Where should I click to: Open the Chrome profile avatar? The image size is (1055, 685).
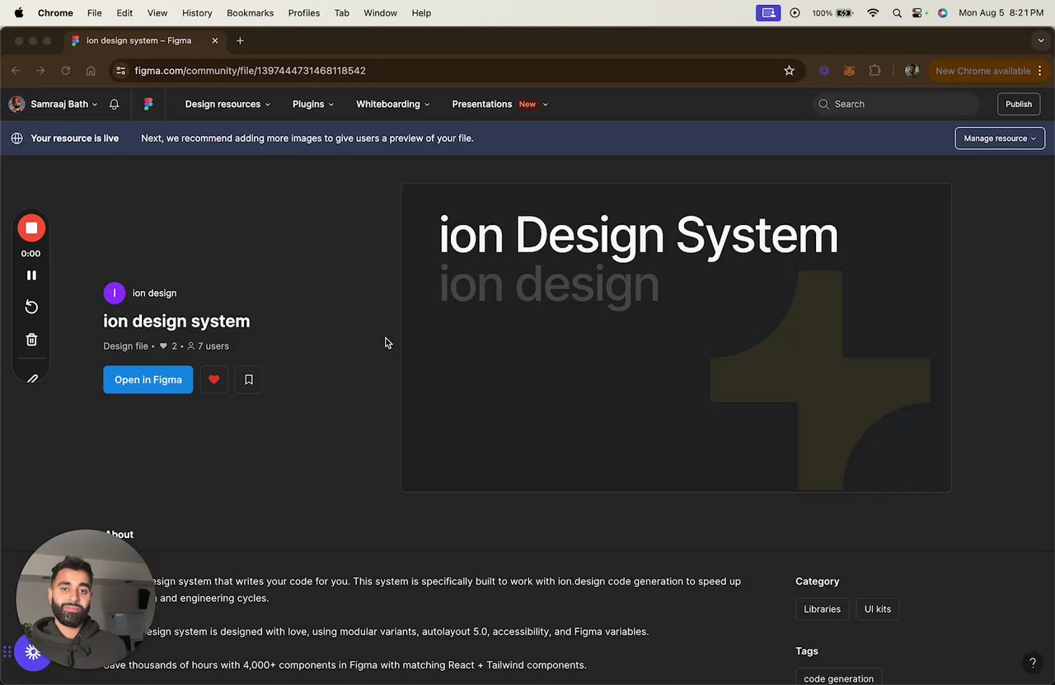tap(912, 71)
